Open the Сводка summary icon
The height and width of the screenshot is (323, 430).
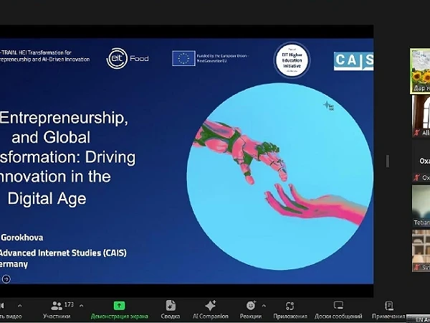pos(171,306)
